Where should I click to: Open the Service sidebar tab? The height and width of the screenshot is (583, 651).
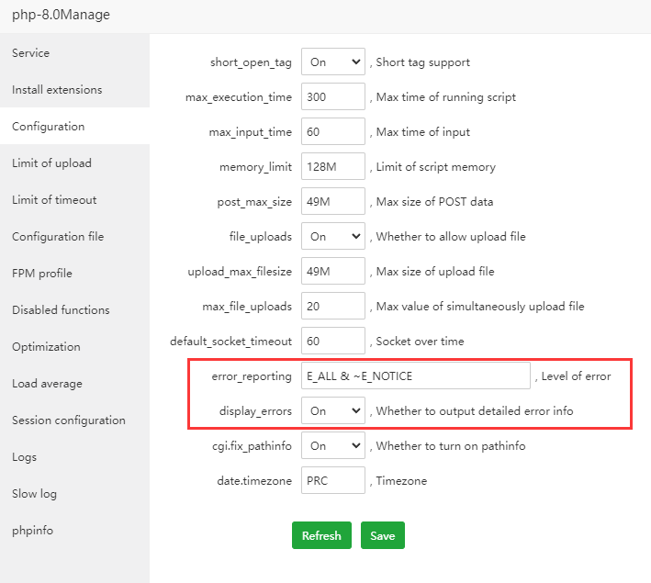pos(31,53)
